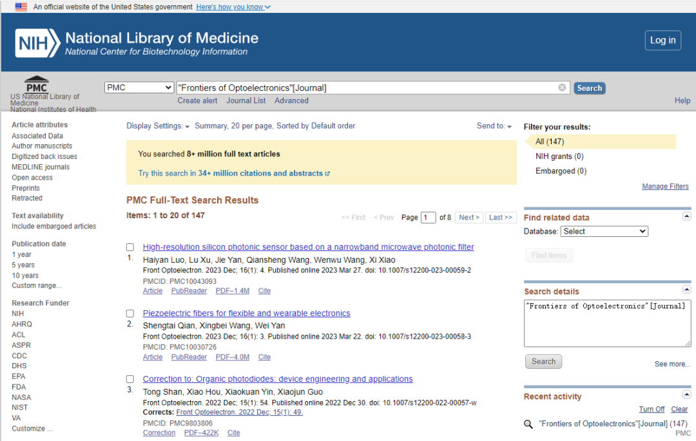Image resolution: width=696 pixels, height=441 pixels.
Task: Click the PMC building logo
Action: (x=36, y=84)
